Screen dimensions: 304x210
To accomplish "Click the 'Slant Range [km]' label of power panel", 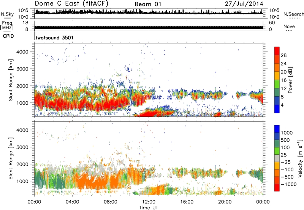I will [x=11, y=80].
